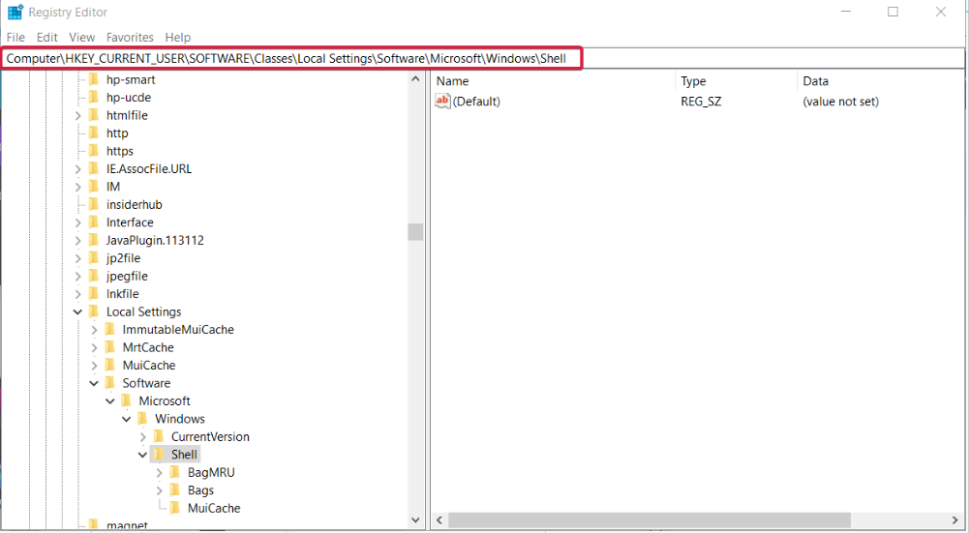Select the http folder icon
Image resolution: width=969 pixels, height=533 pixels.
click(x=94, y=133)
